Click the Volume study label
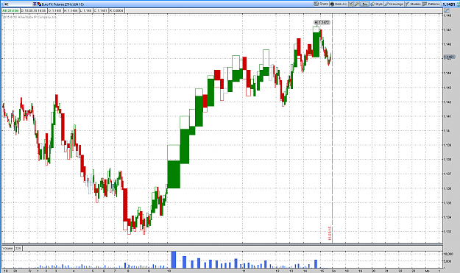The image size is (460, 273). [8, 248]
